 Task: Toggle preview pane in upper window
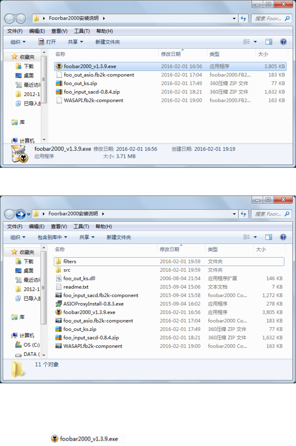[269, 42]
